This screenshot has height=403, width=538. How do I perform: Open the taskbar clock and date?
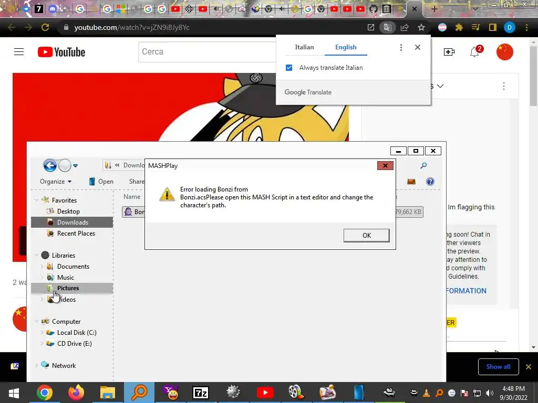(x=513, y=393)
